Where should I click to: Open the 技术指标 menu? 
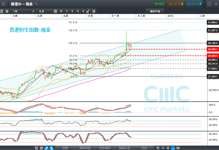(x=105, y=148)
